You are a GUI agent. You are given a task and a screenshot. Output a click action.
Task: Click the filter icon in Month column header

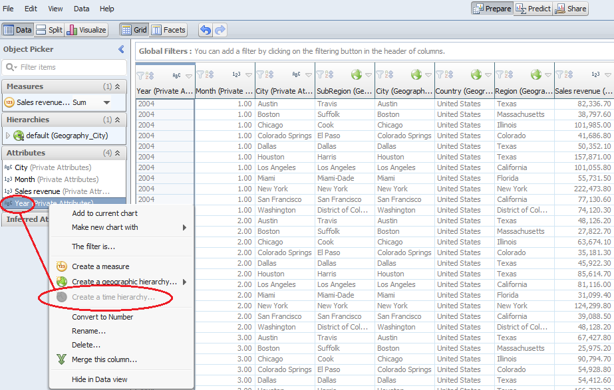pos(200,74)
